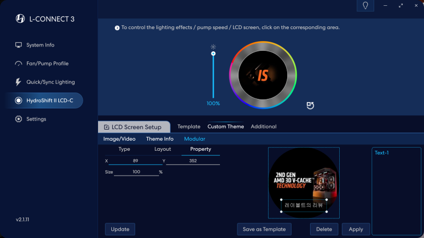Open the Theme Info sub-tab

[x=160, y=139]
